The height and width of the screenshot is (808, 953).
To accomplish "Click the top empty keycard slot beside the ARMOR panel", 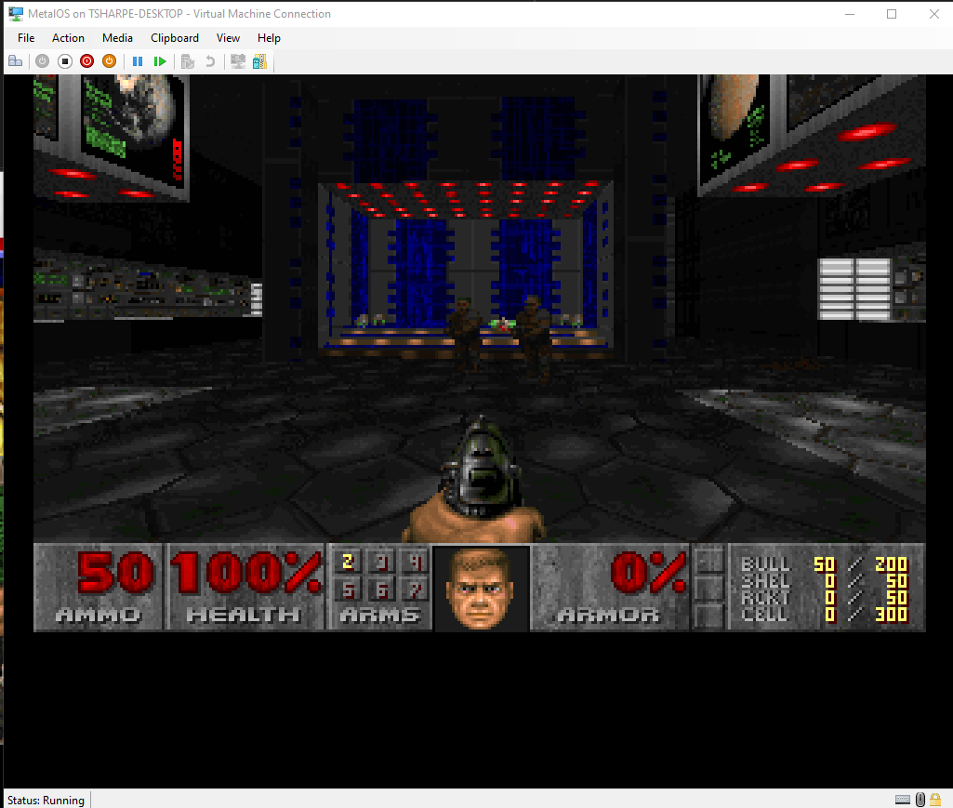I will point(708,560).
